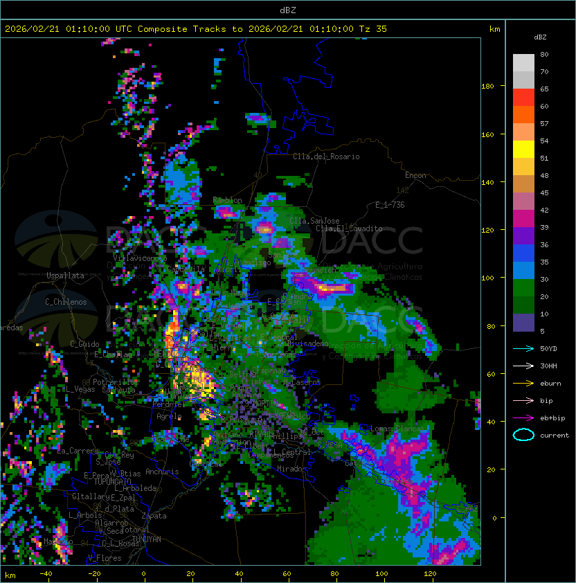This screenshot has height=583, width=576.
Task: Select the 'Encon' place label
Action: point(415,175)
